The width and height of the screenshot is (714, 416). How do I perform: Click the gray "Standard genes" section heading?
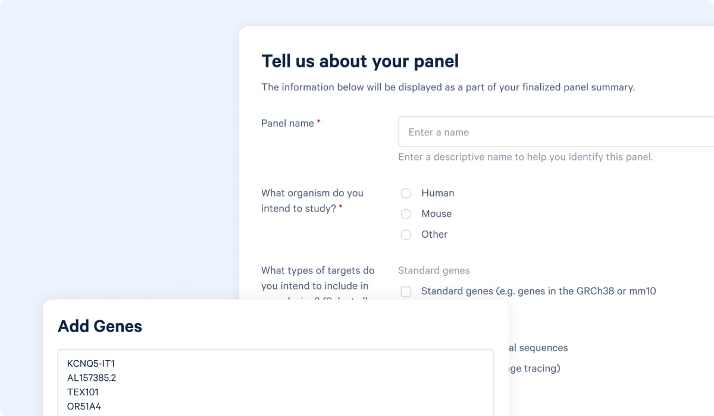tap(434, 270)
